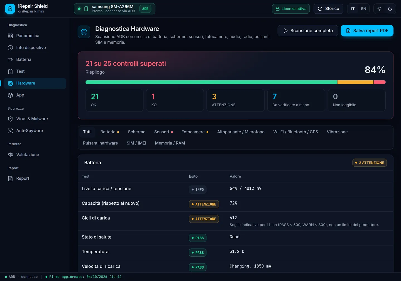Click the play icon in Scansione completa

[285, 31]
